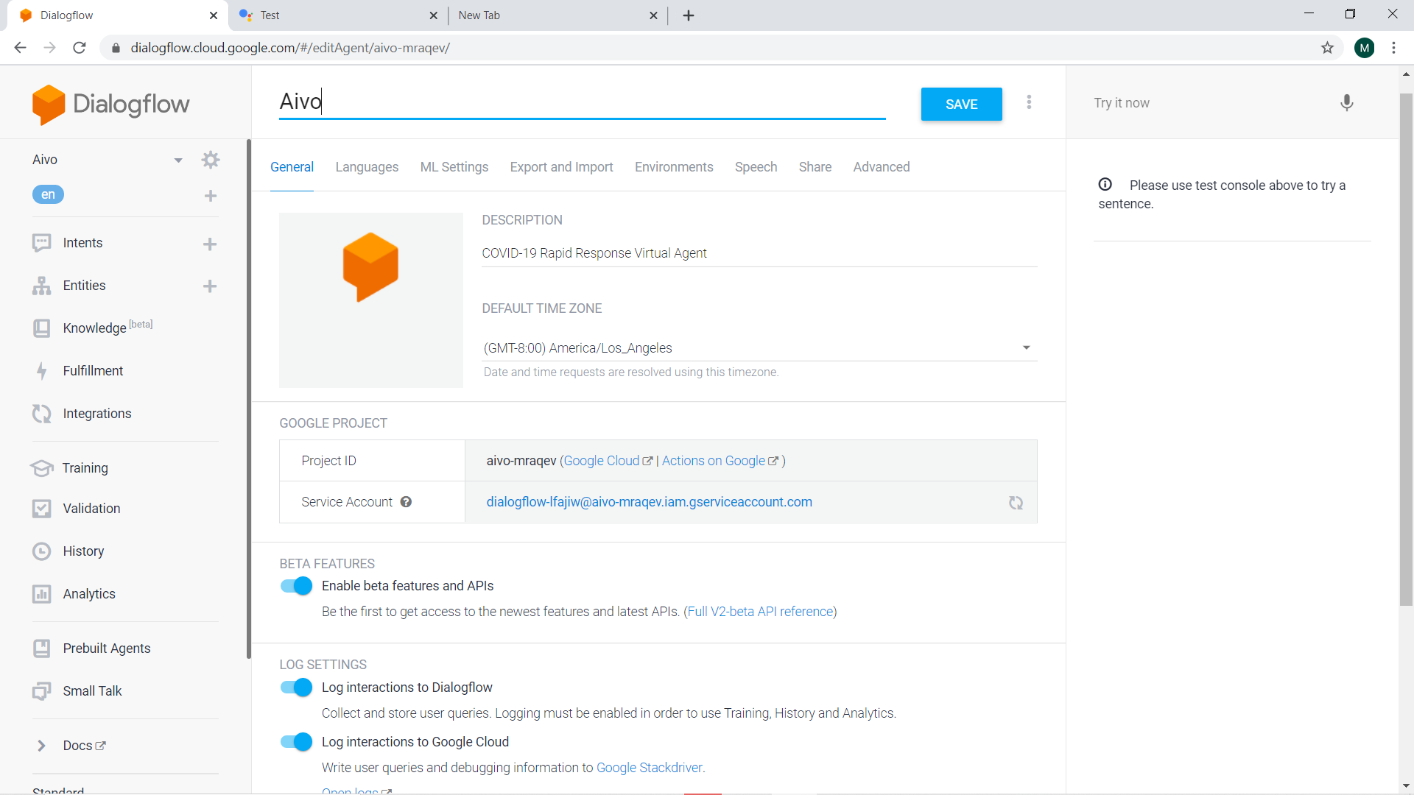Click the microphone icon in Try it now

pyautogui.click(x=1346, y=103)
